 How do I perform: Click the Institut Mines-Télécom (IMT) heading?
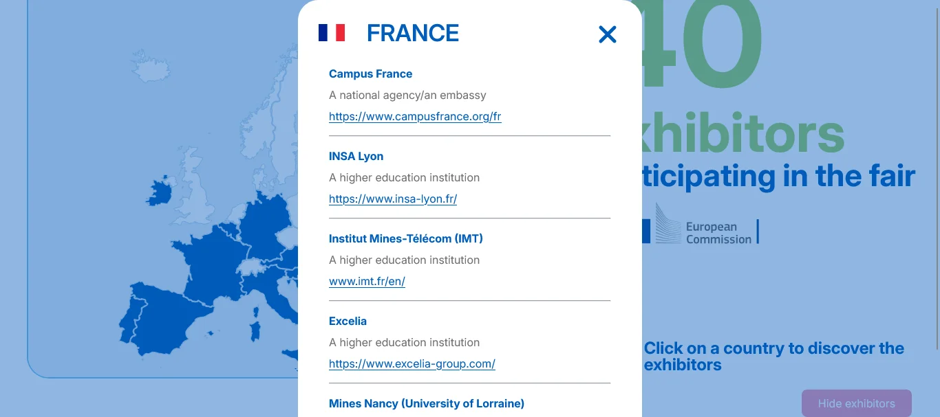(x=405, y=238)
